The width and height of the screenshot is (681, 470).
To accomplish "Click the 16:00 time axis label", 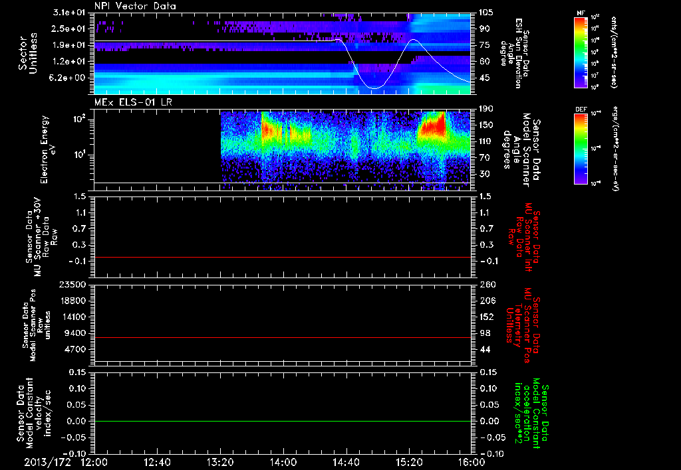I will (x=472, y=462).
